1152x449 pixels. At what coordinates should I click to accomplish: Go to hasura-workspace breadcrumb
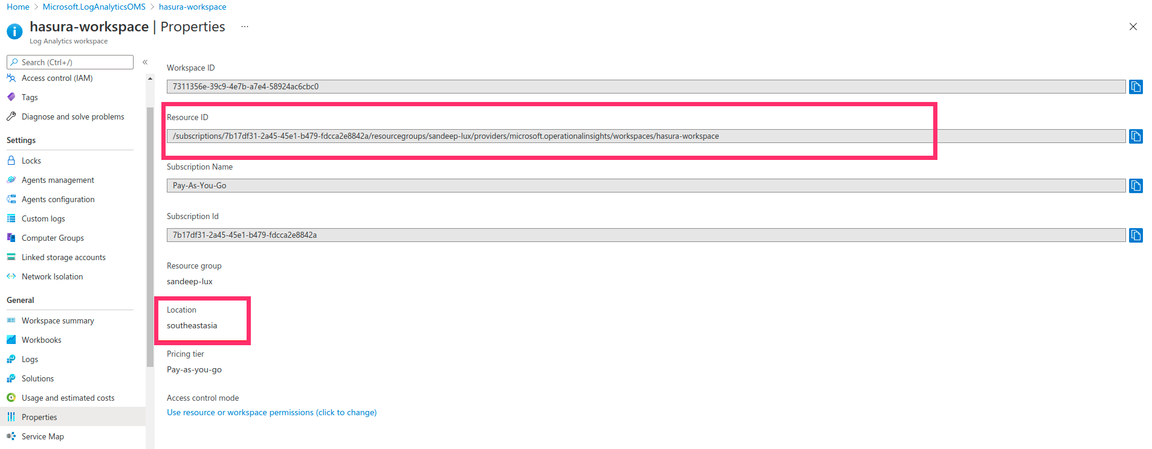[193, 7]
